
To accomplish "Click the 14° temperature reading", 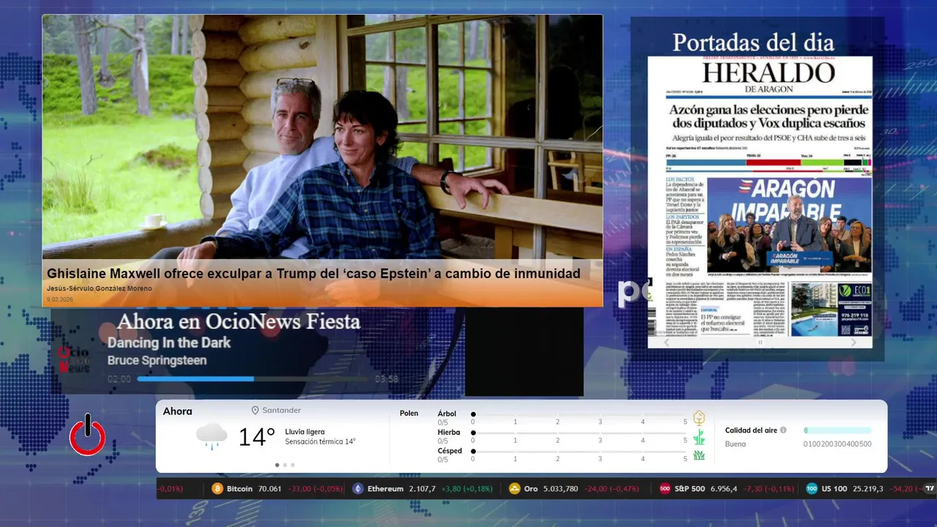I will click(x=256, y=438).
